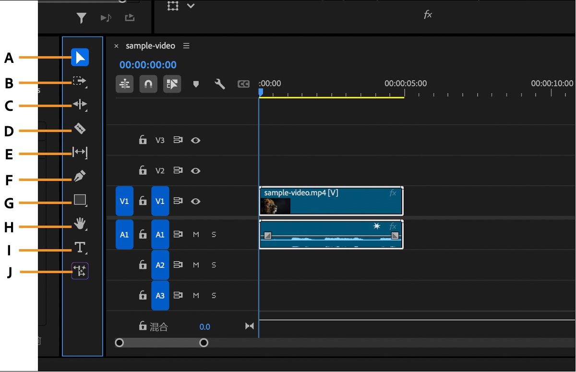
Task: Add a marker to the sequence
Action: coord(196,84)
